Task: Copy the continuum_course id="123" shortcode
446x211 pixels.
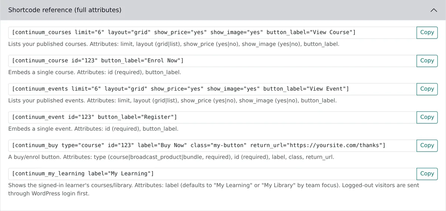Action: (427, 61)
